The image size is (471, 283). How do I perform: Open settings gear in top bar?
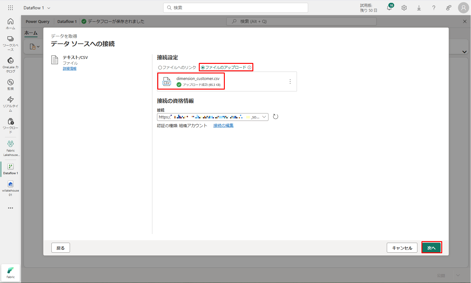click(x=404, y=8)
